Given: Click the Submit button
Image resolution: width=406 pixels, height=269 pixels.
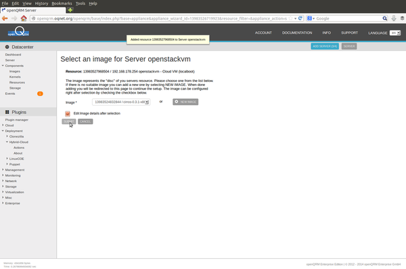Looking at the screenshot, I should pyautogui.click(x=68, y=121).
